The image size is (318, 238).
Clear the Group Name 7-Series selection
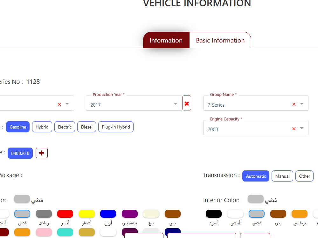(294, 104)
